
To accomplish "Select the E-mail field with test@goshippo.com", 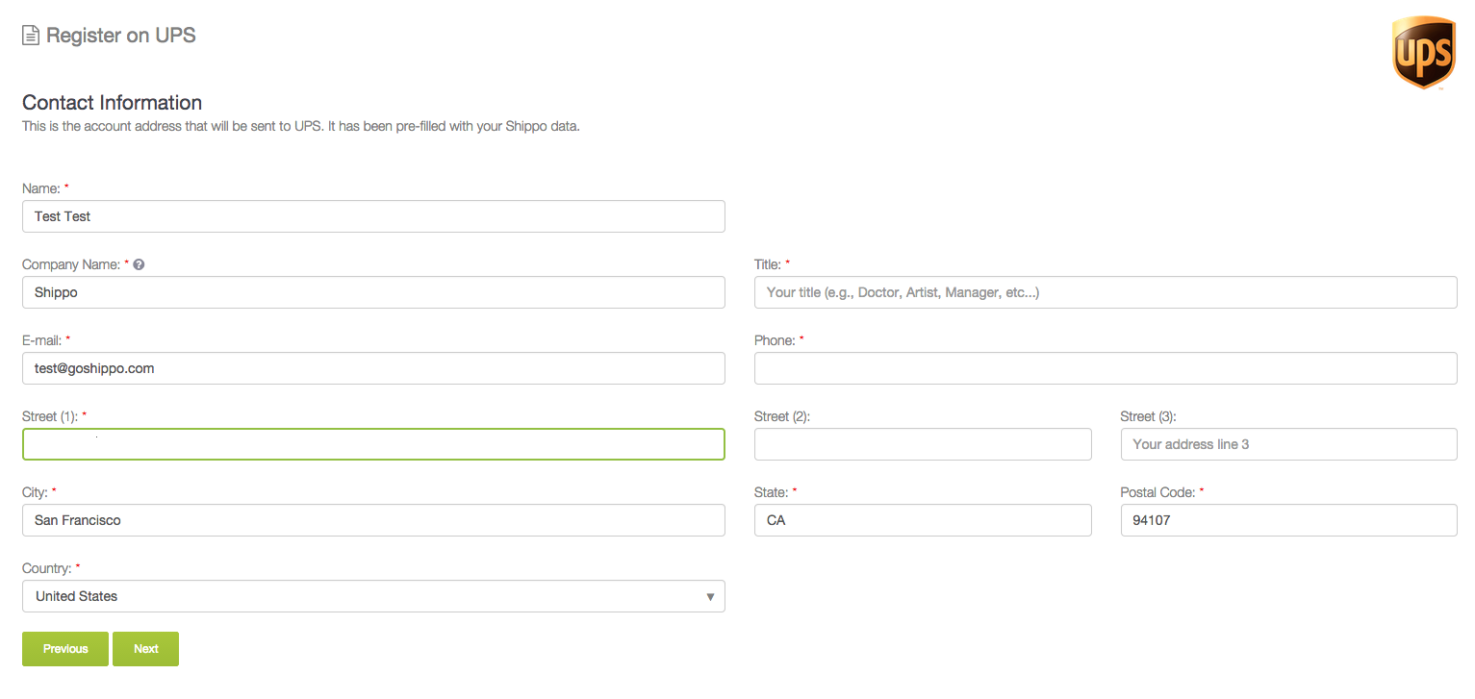I will [x=373, y=368].
